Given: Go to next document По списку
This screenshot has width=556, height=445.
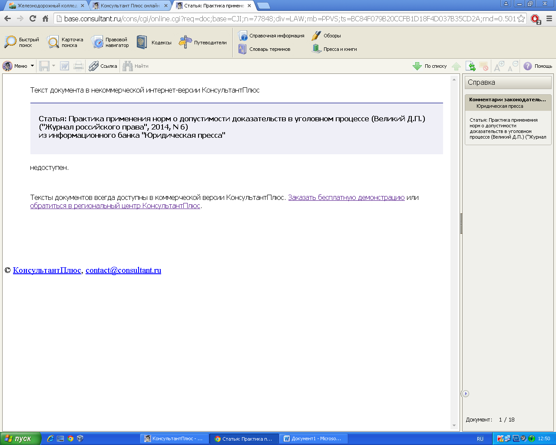Looking at the screenshot, I should coord(430,66).
